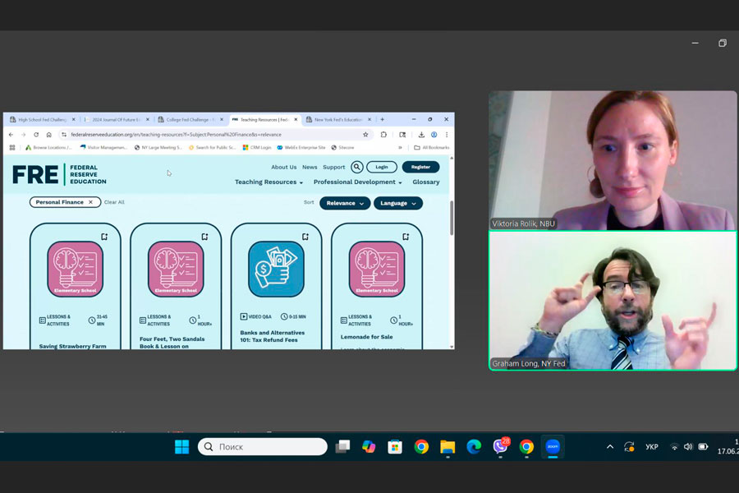This screenshot has width=739, height=493.
Task: Open the Glossary menu item
Action: 426,182
